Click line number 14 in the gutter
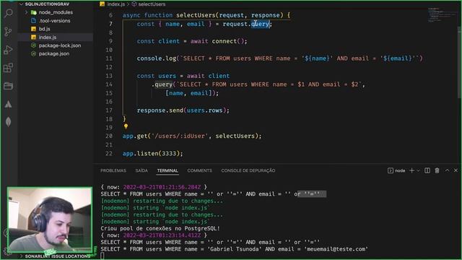 pyautogui.click(x=109, y=84)
